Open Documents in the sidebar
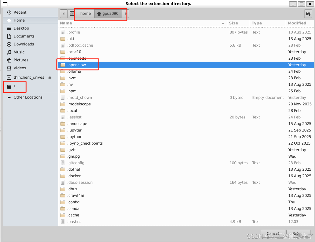This screenshot has width=315, height=242. [30, 36]
